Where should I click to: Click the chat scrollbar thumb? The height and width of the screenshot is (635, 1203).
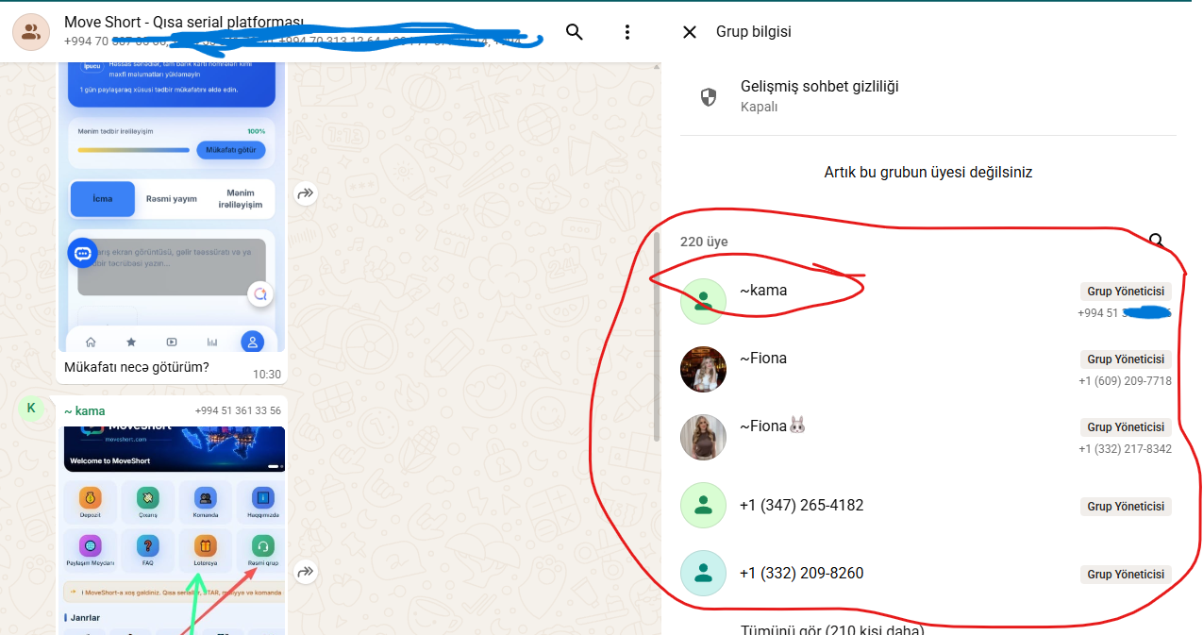(x=657, y=336)
